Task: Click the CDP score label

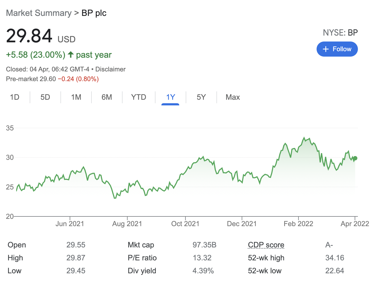Action: 266,245
